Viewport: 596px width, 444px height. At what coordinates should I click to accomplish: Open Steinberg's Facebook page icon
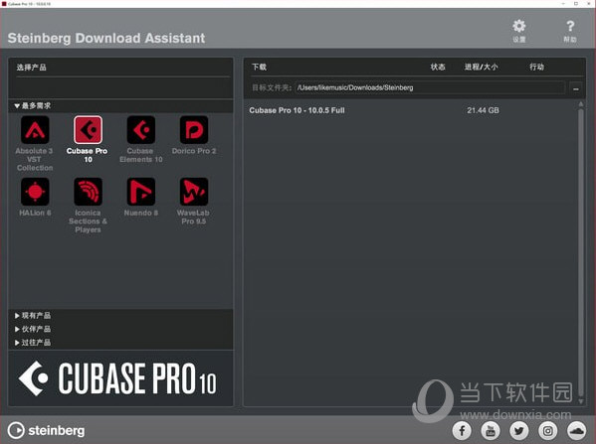click(462, 431)
